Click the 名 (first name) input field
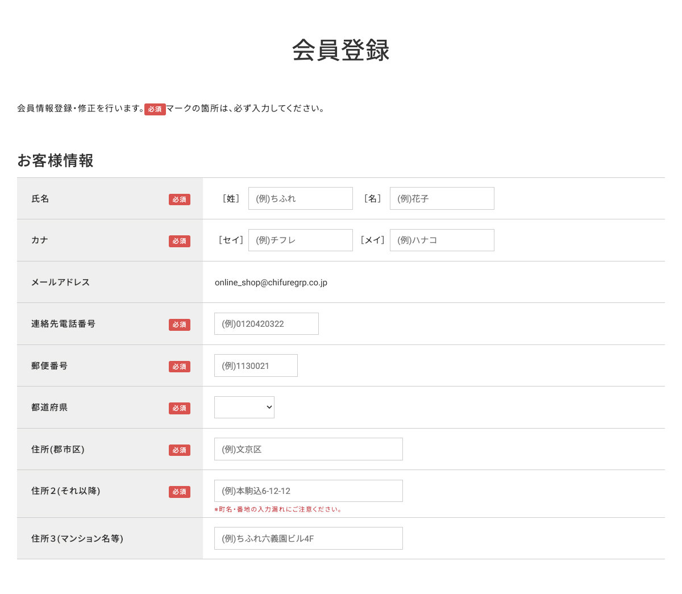 [442, 198]
